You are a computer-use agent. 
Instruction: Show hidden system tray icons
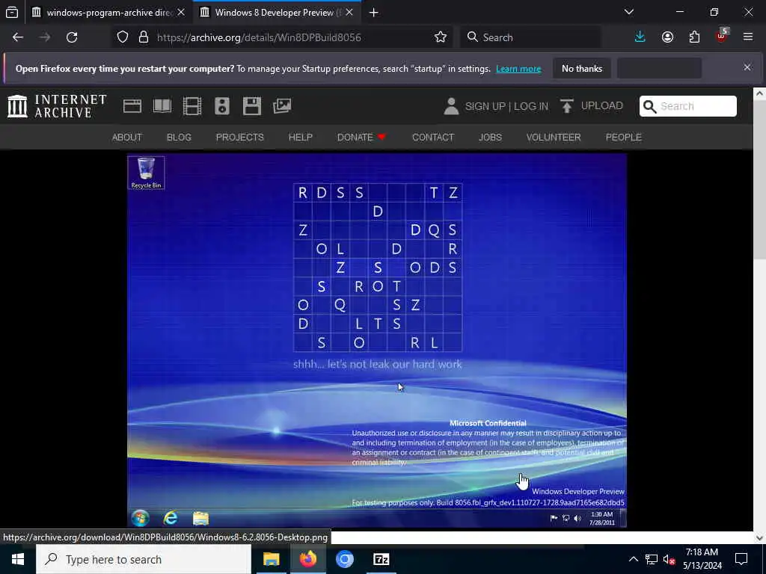[x=633, y=559]
